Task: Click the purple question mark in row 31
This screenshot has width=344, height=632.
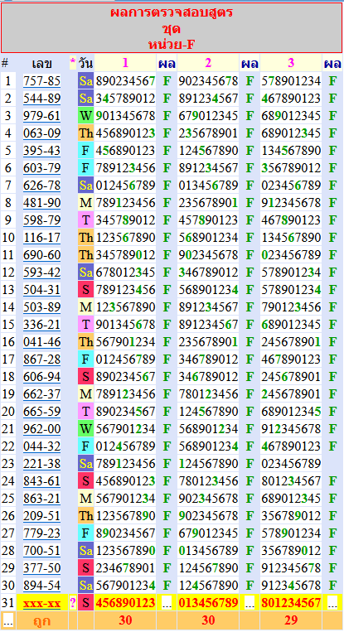Action: click(x=73, y=603)
